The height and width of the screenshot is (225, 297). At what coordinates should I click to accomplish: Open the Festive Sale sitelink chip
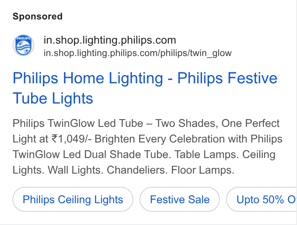click(180, 199)
